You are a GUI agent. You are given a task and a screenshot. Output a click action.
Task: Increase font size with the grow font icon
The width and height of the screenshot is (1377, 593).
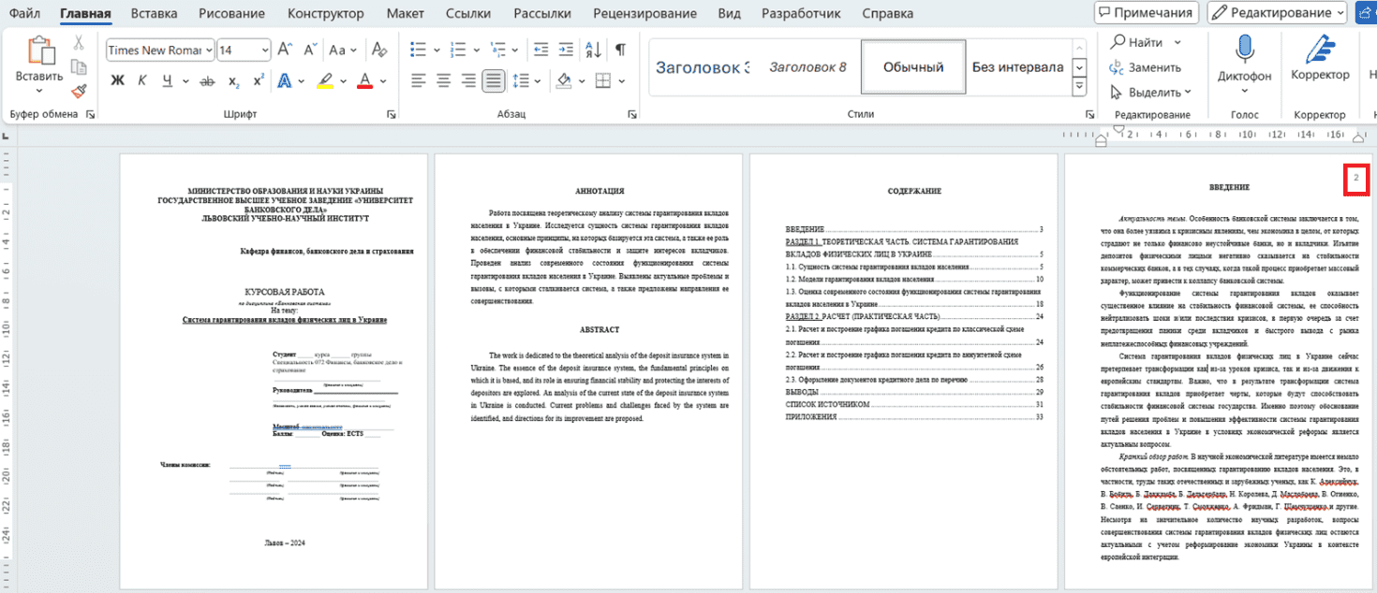(x=286, y=50)
